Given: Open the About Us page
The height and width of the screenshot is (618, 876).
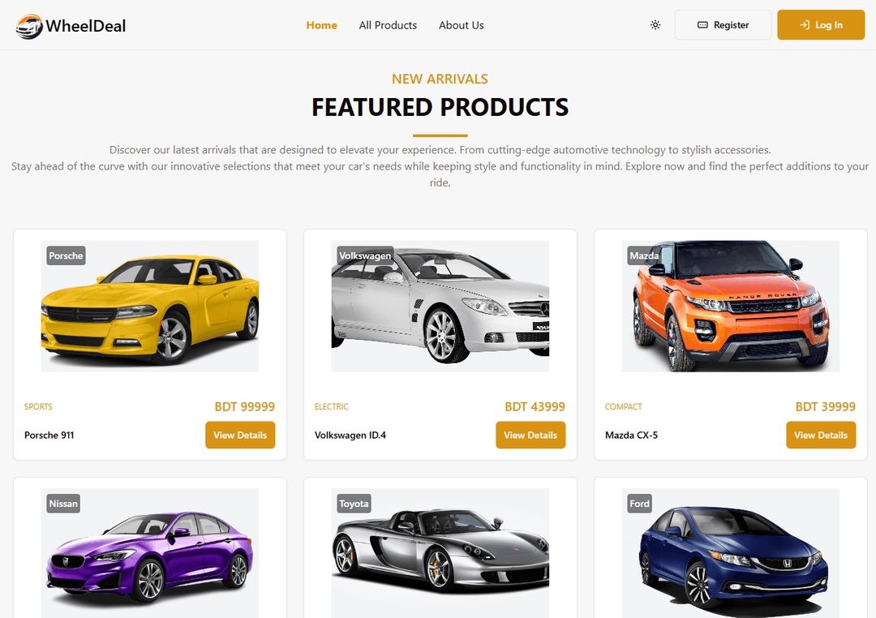Looking at the screenshot, I should (462, 25).
